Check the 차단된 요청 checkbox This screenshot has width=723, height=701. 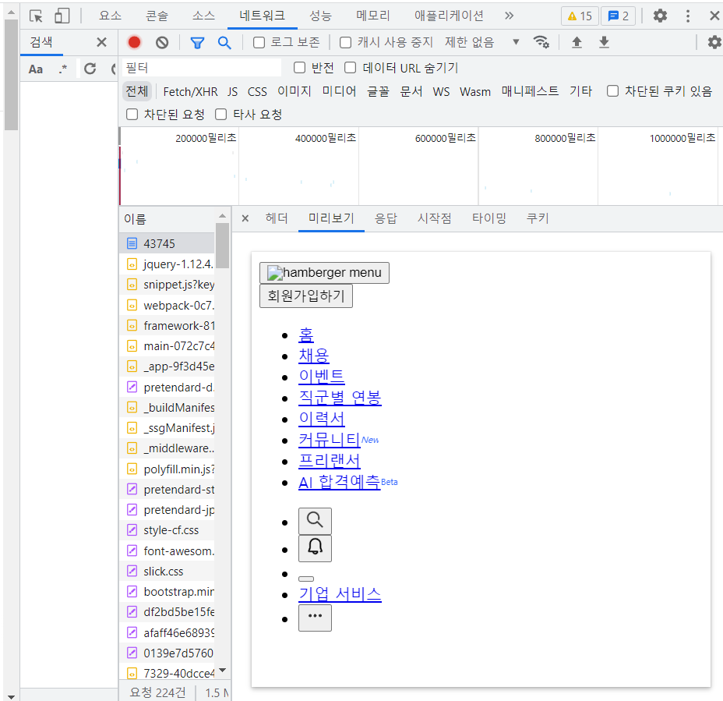132,114
